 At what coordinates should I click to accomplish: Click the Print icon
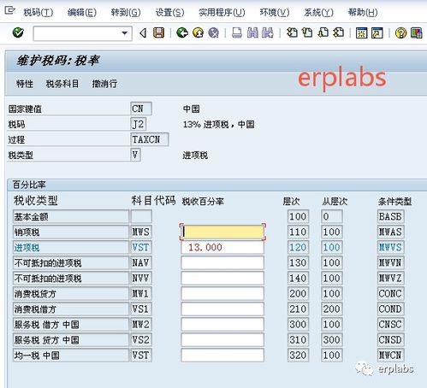pos(237,32)
